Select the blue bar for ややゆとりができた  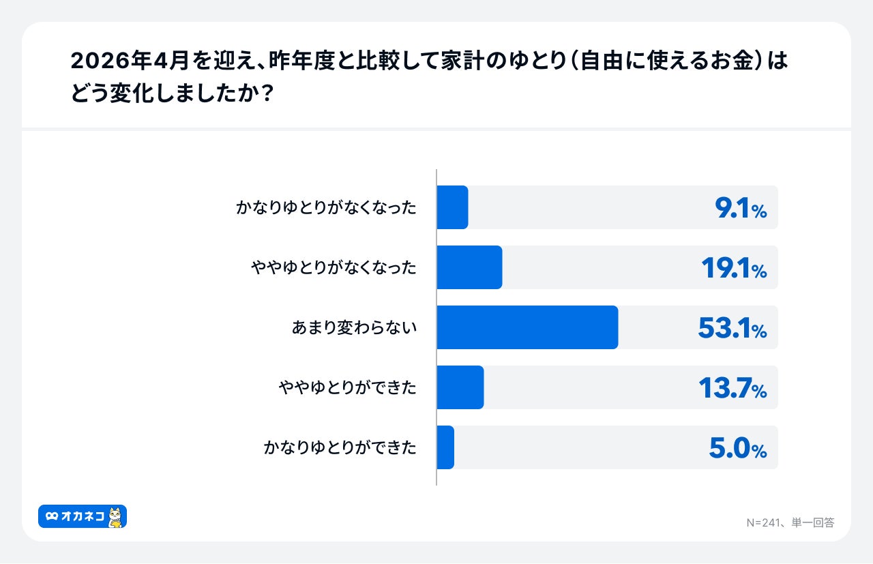(x=460, y=387)
